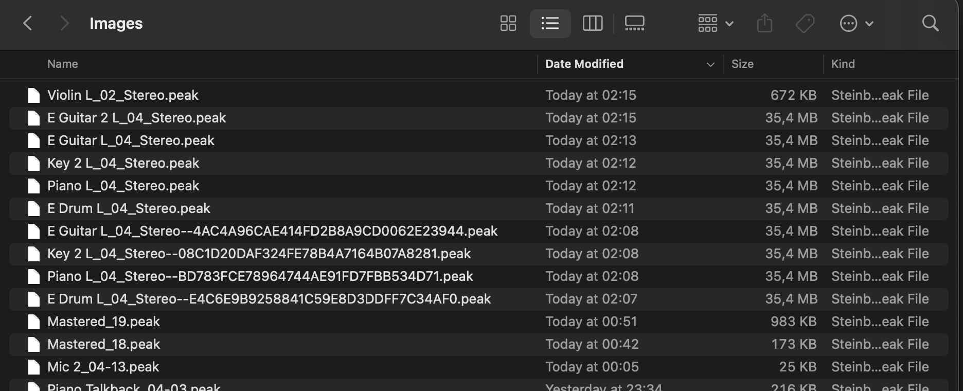Click the Share toolbar button

tap(764, 23)
